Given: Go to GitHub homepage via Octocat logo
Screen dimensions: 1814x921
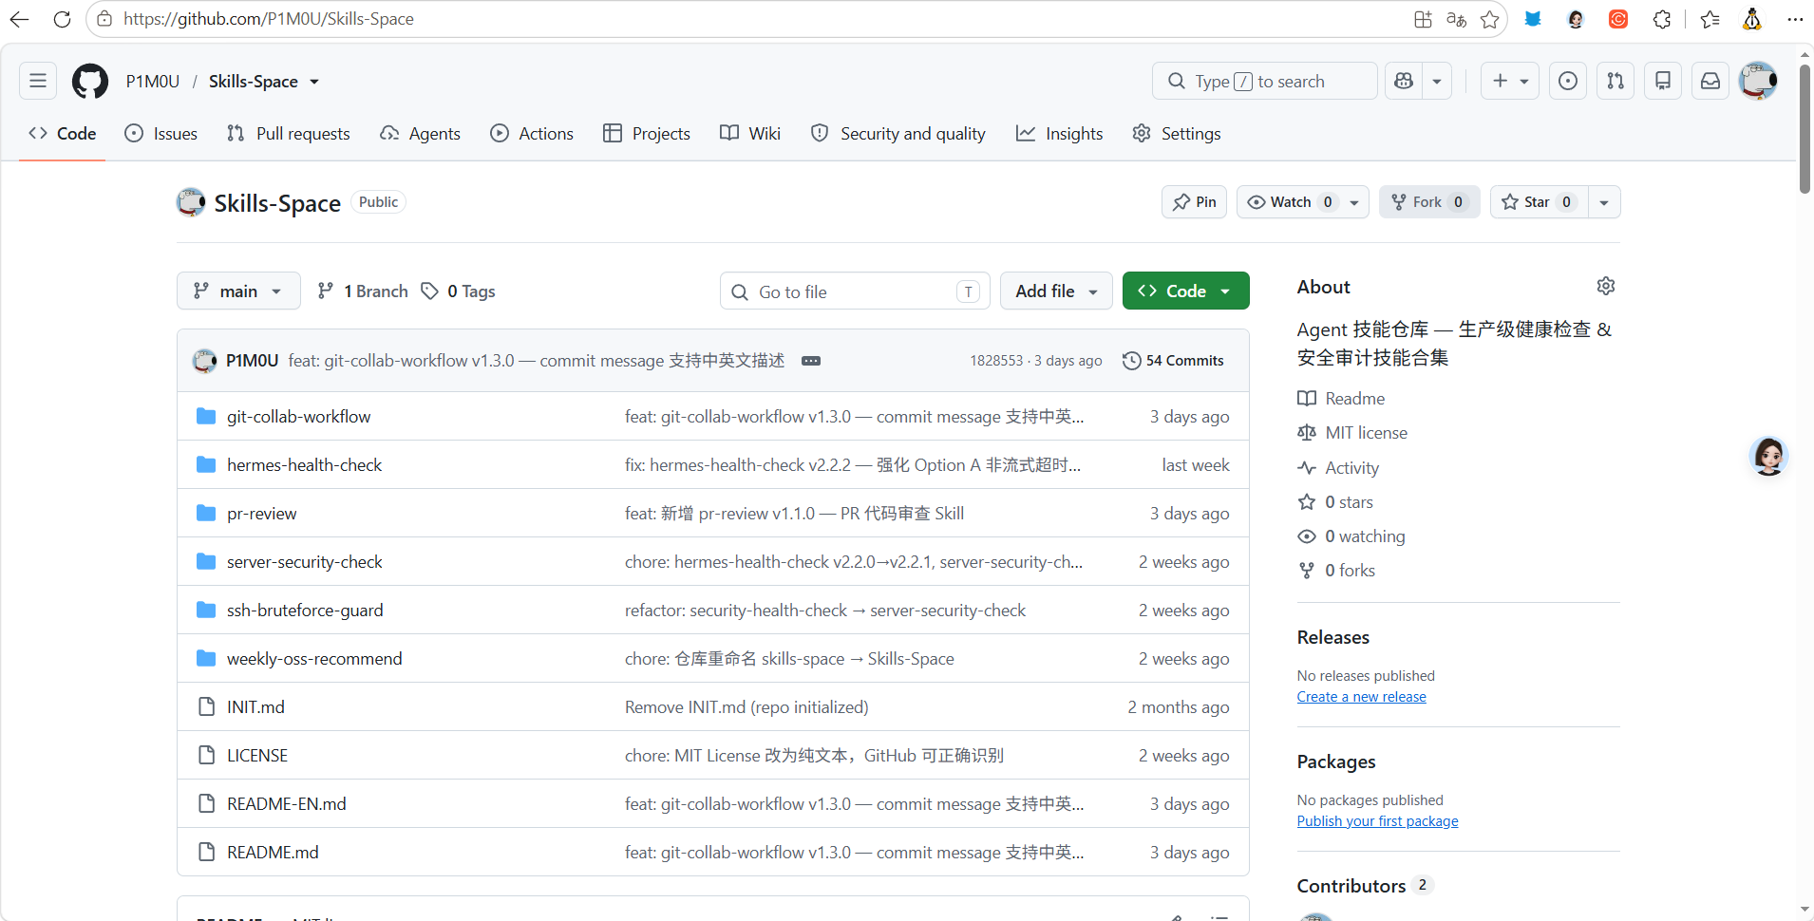Looking at the screenshot, I should pyautogui.click(x=90, y=81).
